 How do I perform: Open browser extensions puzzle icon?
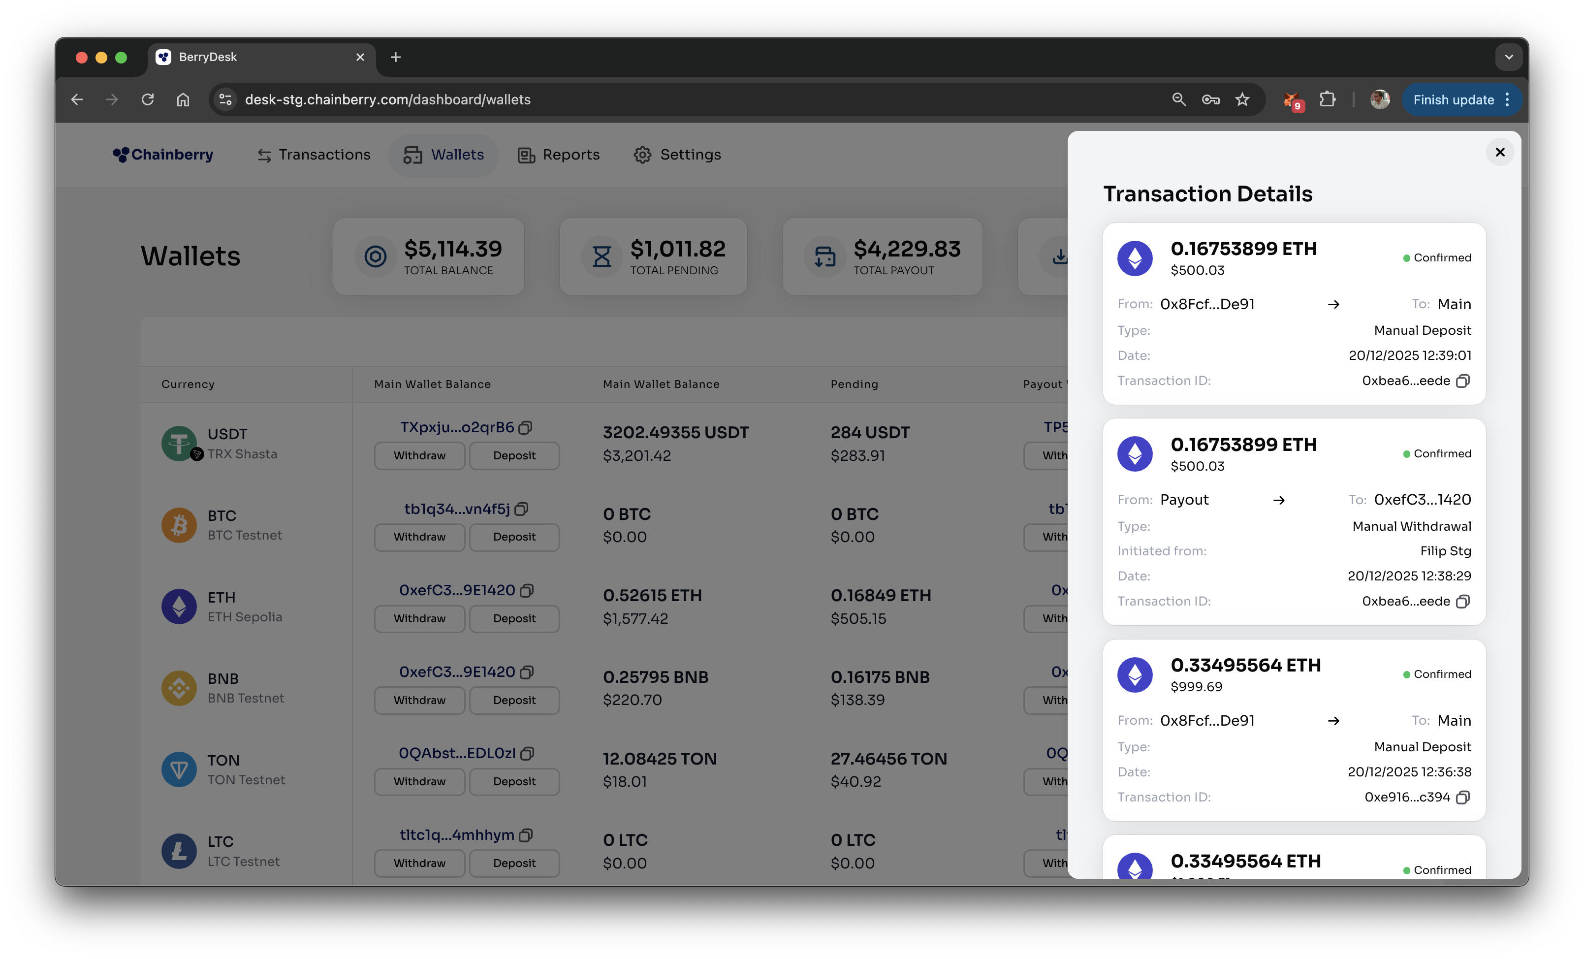1327,99
